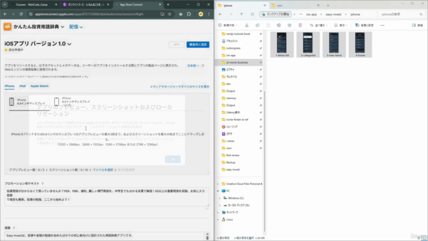Click the 背景に設定 button in Explorer

point(364,25)
